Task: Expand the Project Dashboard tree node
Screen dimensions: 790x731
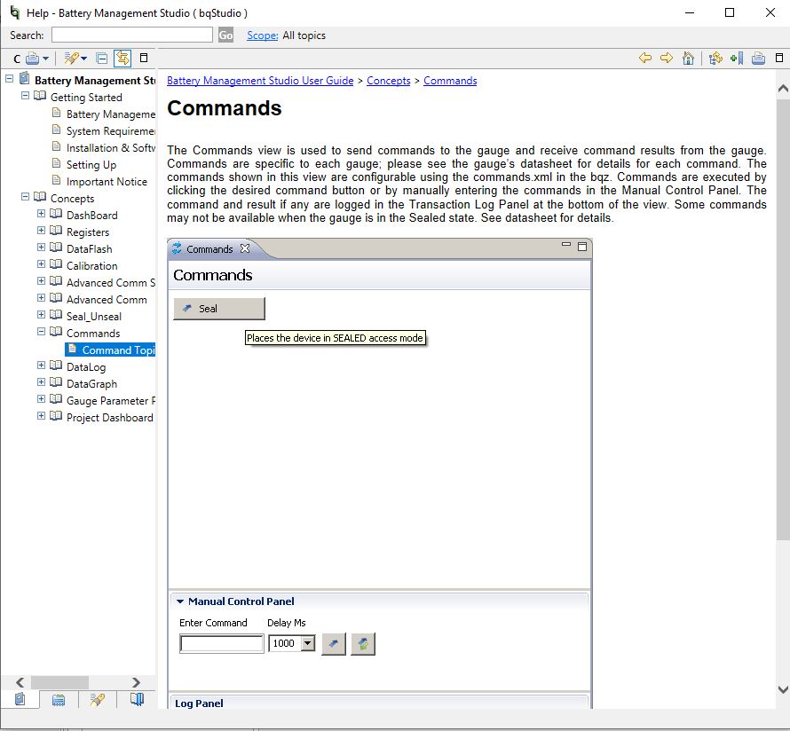Action: pyautogui.click(x=42, y=416)
